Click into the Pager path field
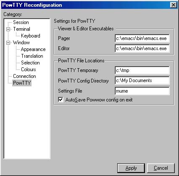 pyautogui.click(x=142, y=38)
